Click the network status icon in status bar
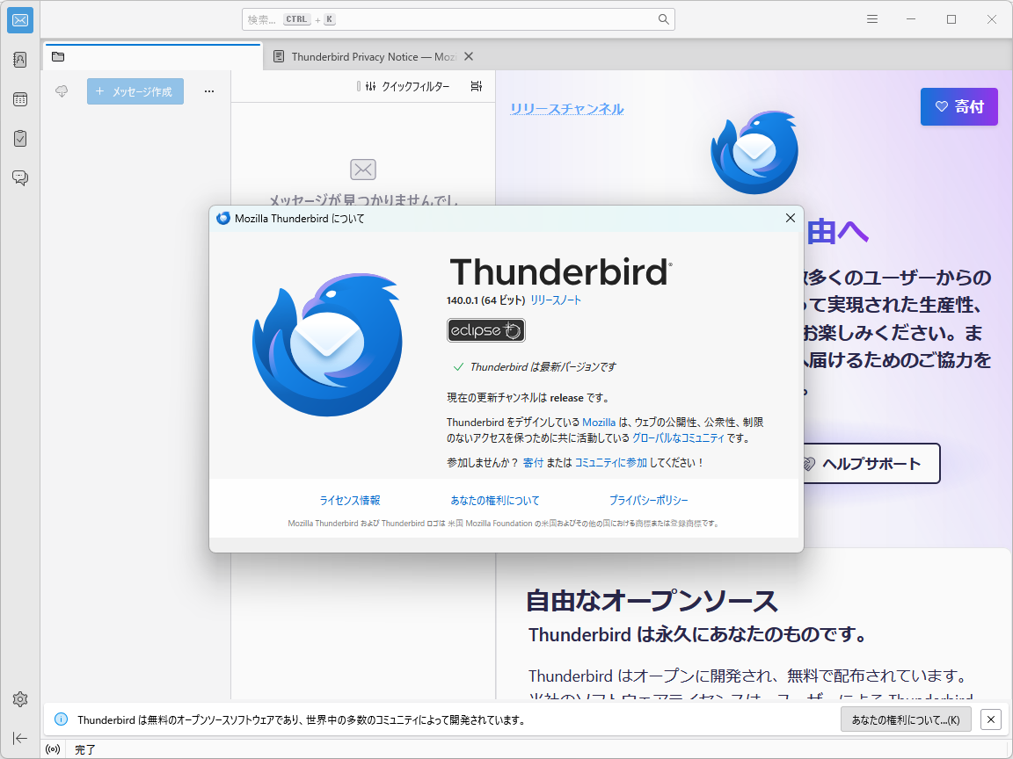 coord(51,748)
